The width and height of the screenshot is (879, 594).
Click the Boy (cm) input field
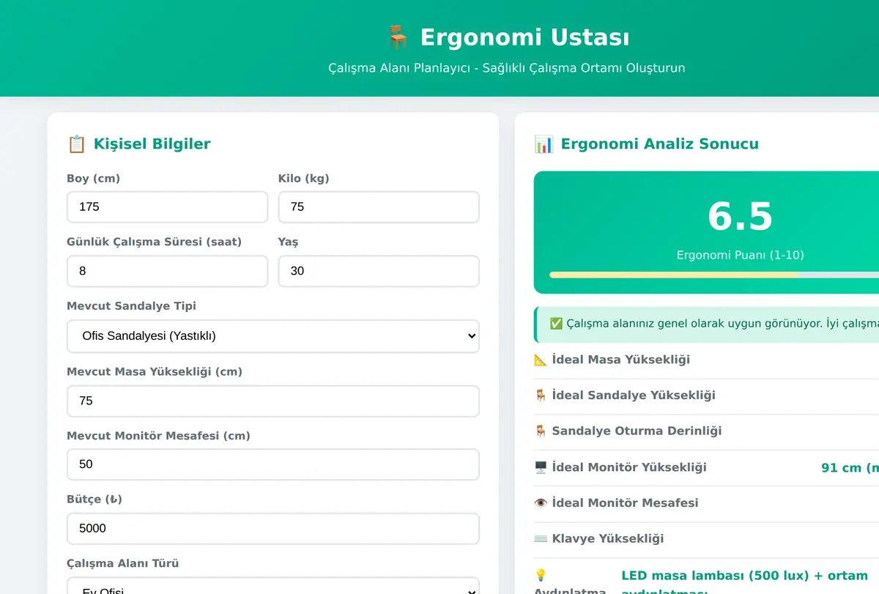click(x=167, y=207)
